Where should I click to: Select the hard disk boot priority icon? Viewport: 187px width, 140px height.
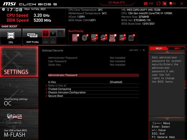tap(75, 38)
